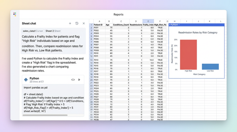This screenshot has height=132, width=237.
Task: Click the sheet.write code line
Action: [35, 111]
